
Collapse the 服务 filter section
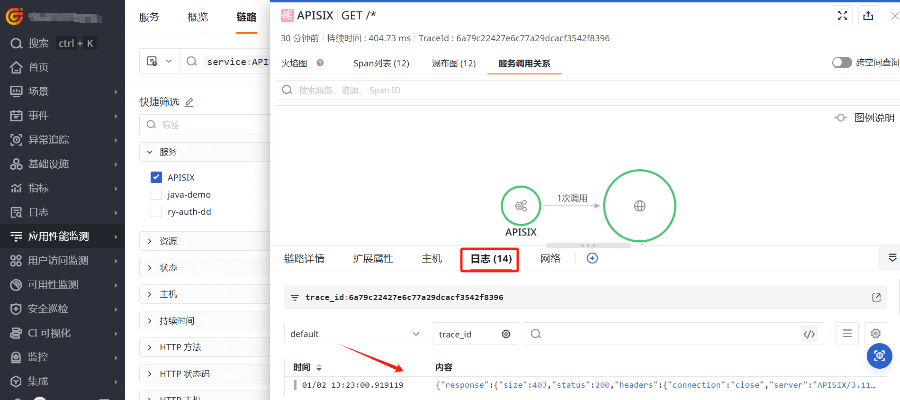coord(205,152)
